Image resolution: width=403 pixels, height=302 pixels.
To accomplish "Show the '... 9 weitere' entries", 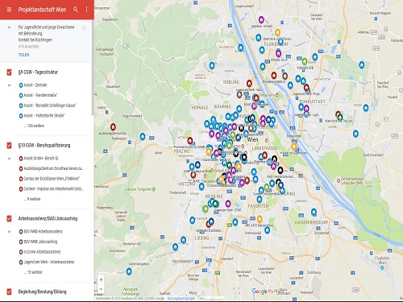I will [32, 199].
